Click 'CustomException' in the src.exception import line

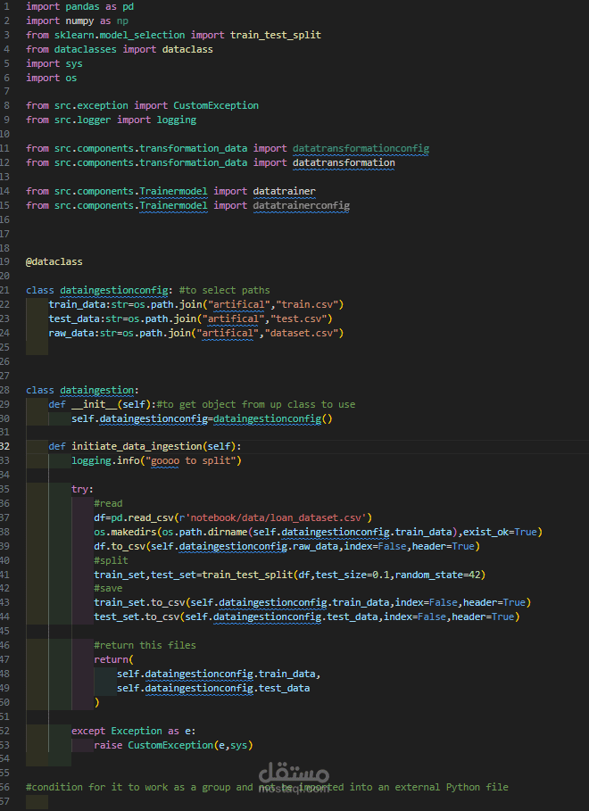216,105
